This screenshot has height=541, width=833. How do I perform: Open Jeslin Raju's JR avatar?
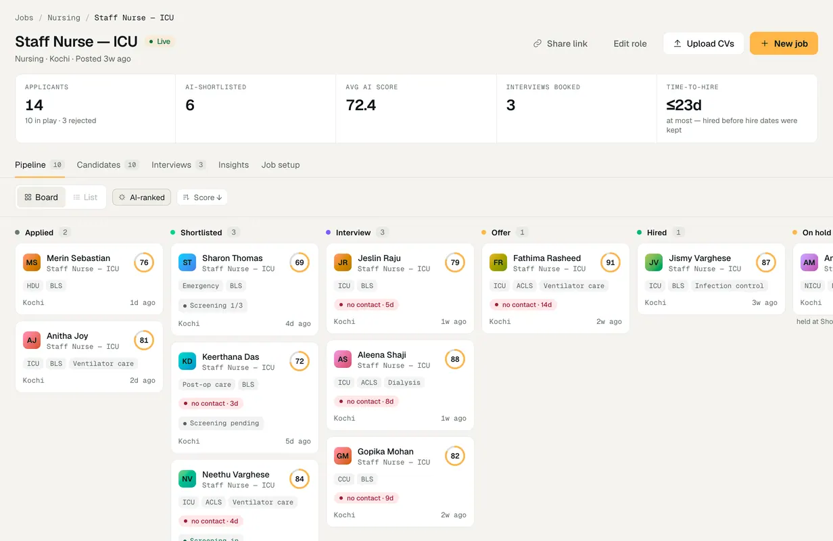click(x=343, y=262)
